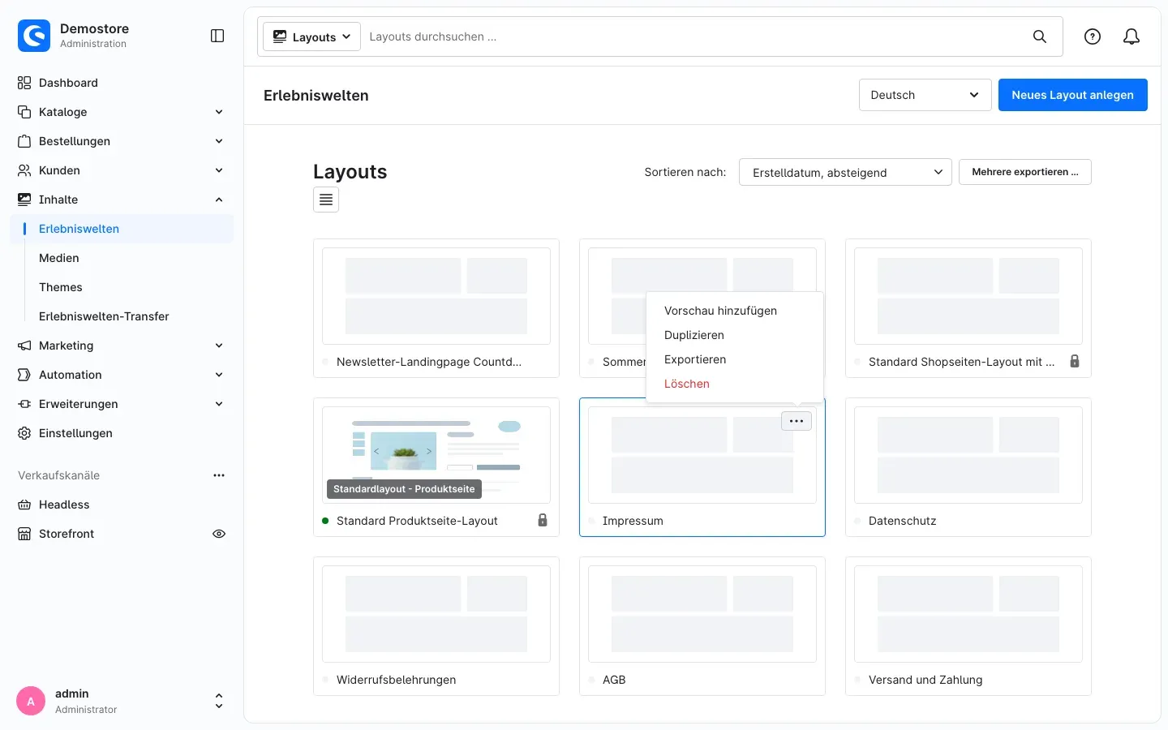
Task: Click the three-dot button on Impressum card
Action: pos(797,421)
